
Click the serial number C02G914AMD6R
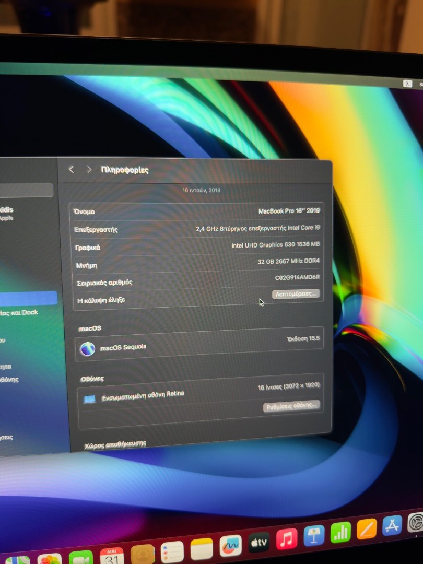pyautogui.click(x=297, y=277)
